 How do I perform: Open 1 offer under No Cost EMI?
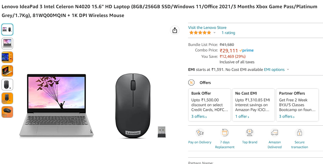[242, 117]
